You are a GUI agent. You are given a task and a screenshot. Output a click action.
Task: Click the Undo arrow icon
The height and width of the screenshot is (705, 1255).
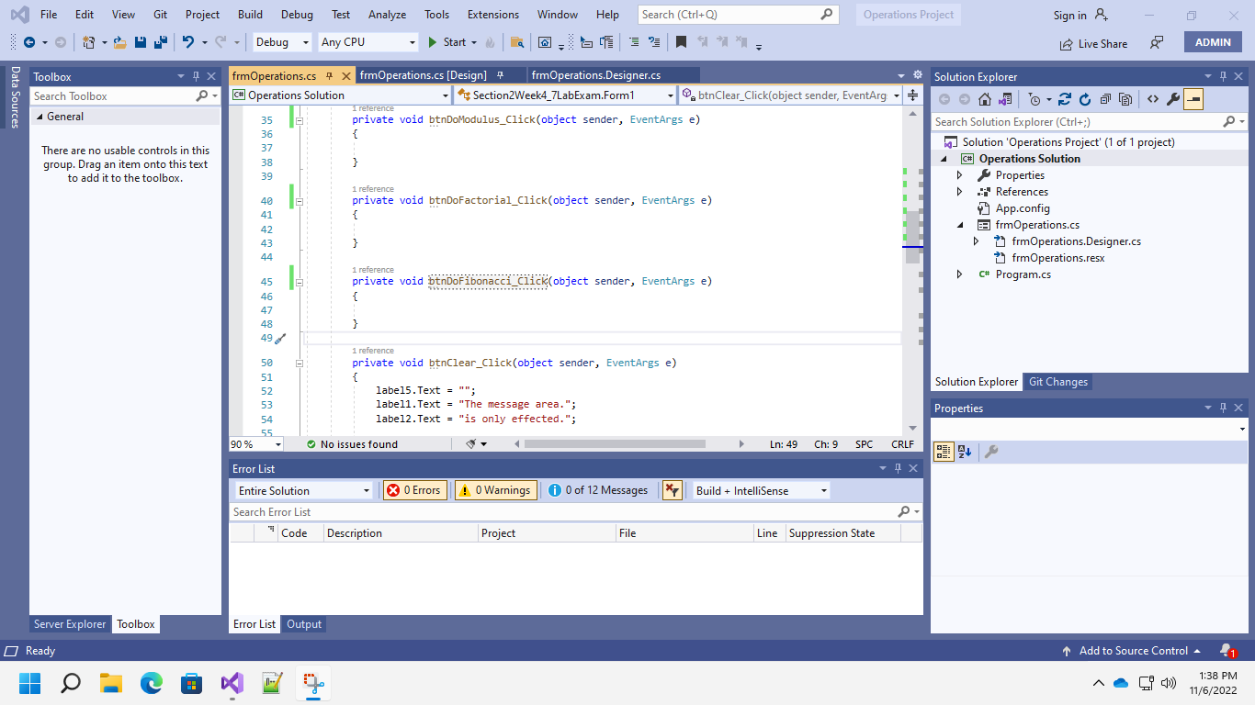point(188,42)
